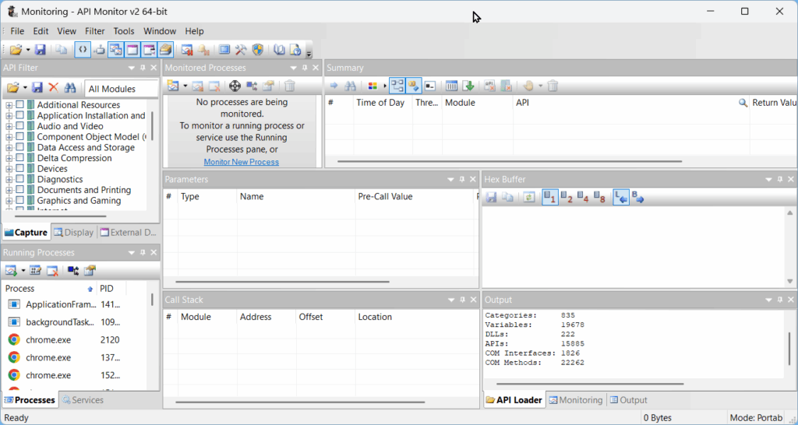Click the trash clear icon in Summary toolbar
The width and height of the screenshot is (798, 425).
553,86
